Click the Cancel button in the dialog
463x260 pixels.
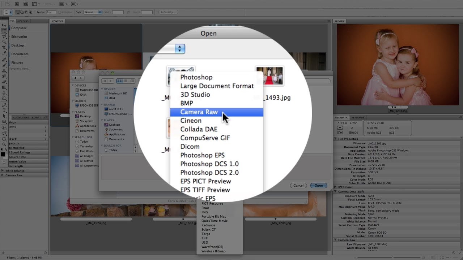(x=298, y=185)
